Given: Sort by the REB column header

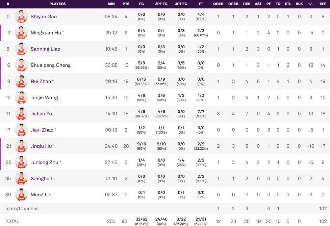Looking at the screenshot, I should point(247,4).
